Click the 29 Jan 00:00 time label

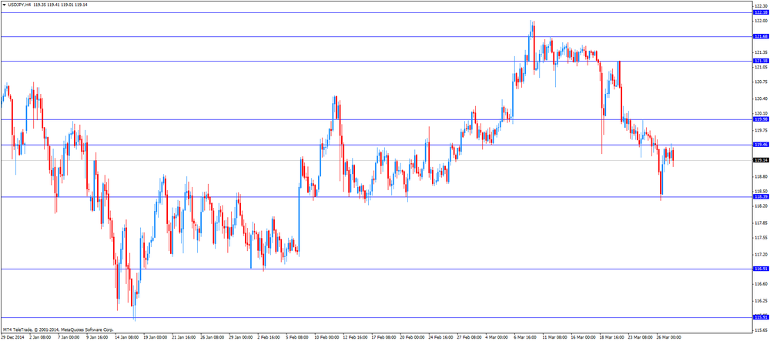coord(242,337)
